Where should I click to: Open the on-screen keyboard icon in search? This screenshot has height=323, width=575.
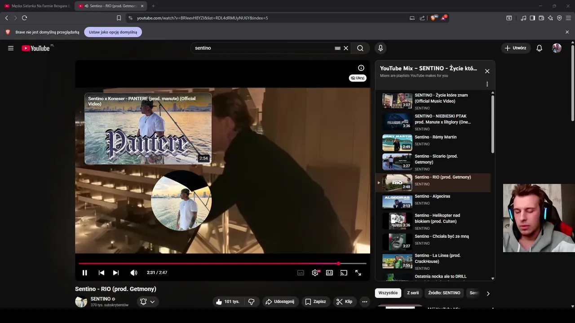pos(337,48)
